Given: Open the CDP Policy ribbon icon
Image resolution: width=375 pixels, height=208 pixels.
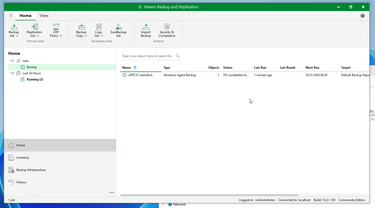Looking at the screenshot, I should (x=56, y=27).
